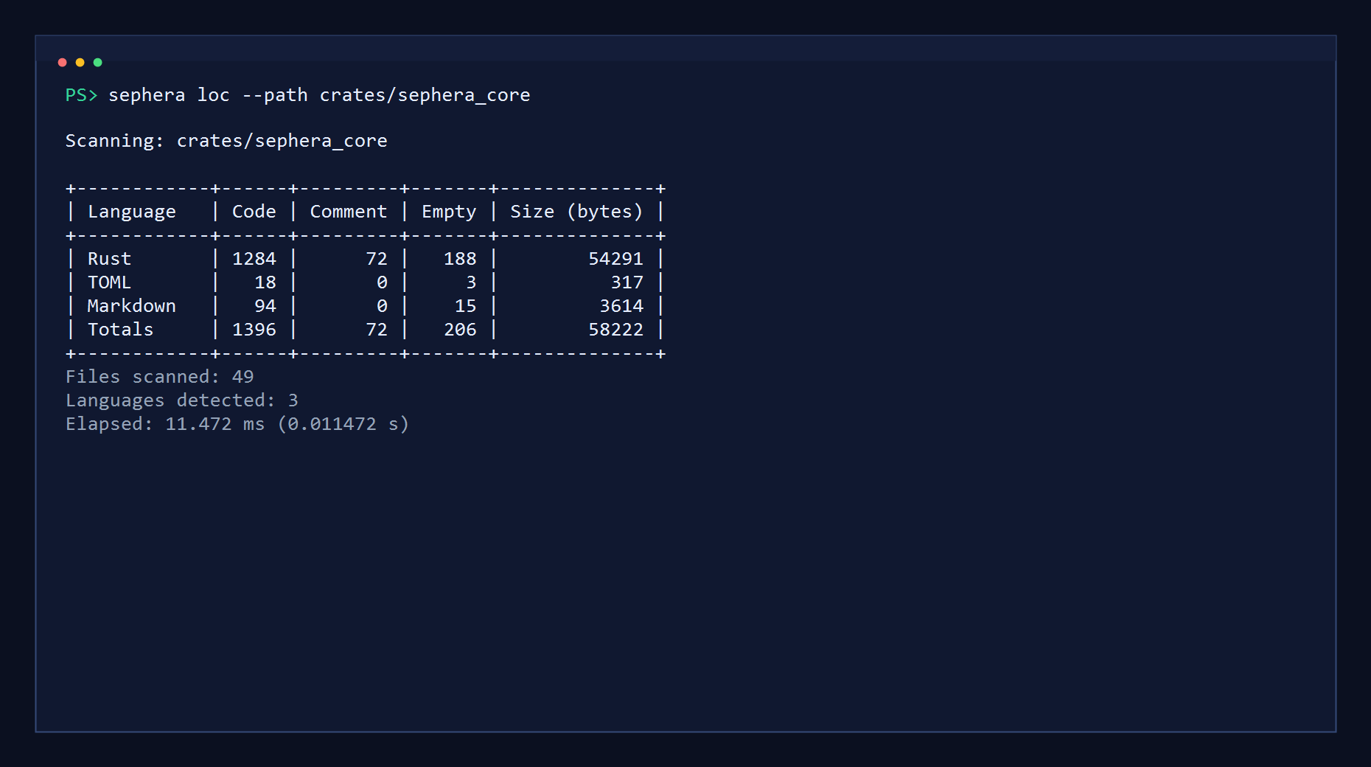Click the Empty column header
1371x767 pixels.
click(447, 212)
